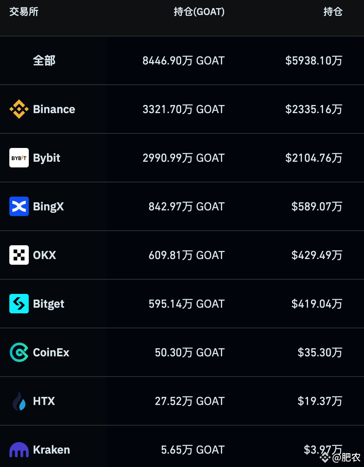Image resolution: width=364 pixels, height=467 pixels.
Task: Click the BingX logo icon
Action: 19,206
